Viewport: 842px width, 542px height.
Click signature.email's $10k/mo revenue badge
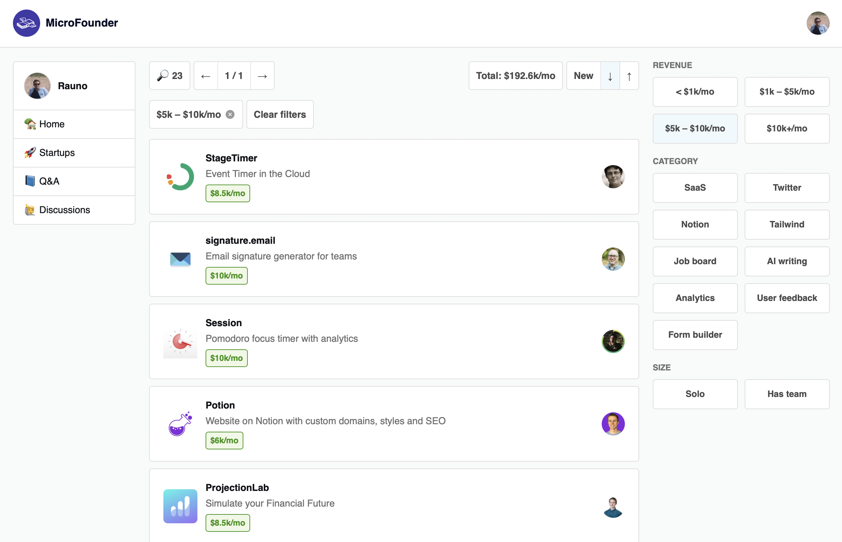click(226, 275)
